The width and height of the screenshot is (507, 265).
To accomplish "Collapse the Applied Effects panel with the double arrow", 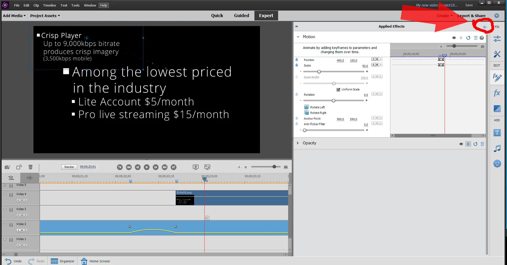I will 297,27.
